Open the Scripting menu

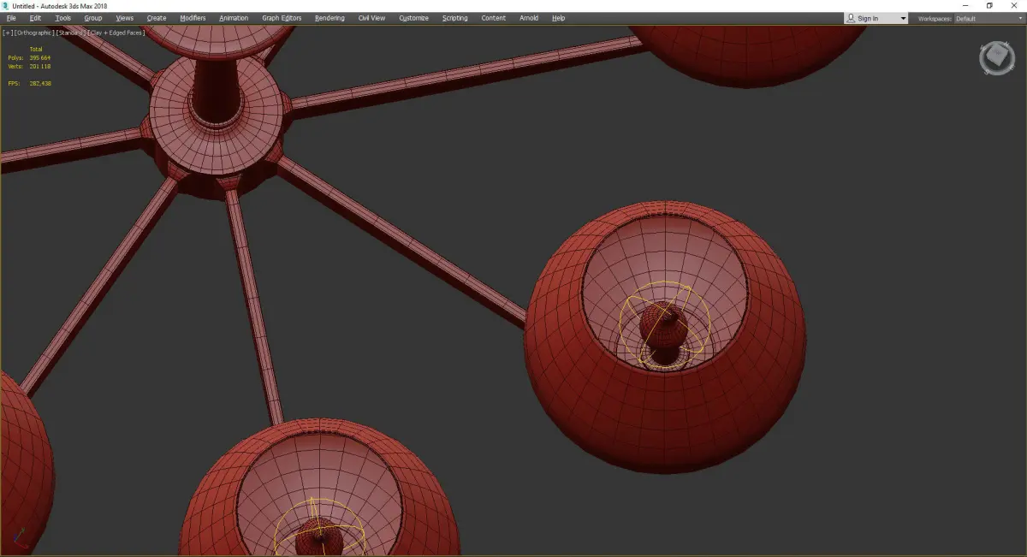pyautogui.click(x=454, y=18)
